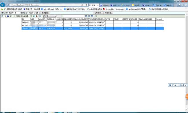Open the System.Ac... bookmark

(120, 9)
